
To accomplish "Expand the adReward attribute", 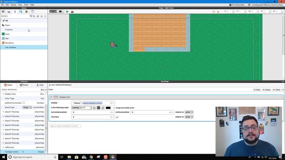I will (3, 147).
